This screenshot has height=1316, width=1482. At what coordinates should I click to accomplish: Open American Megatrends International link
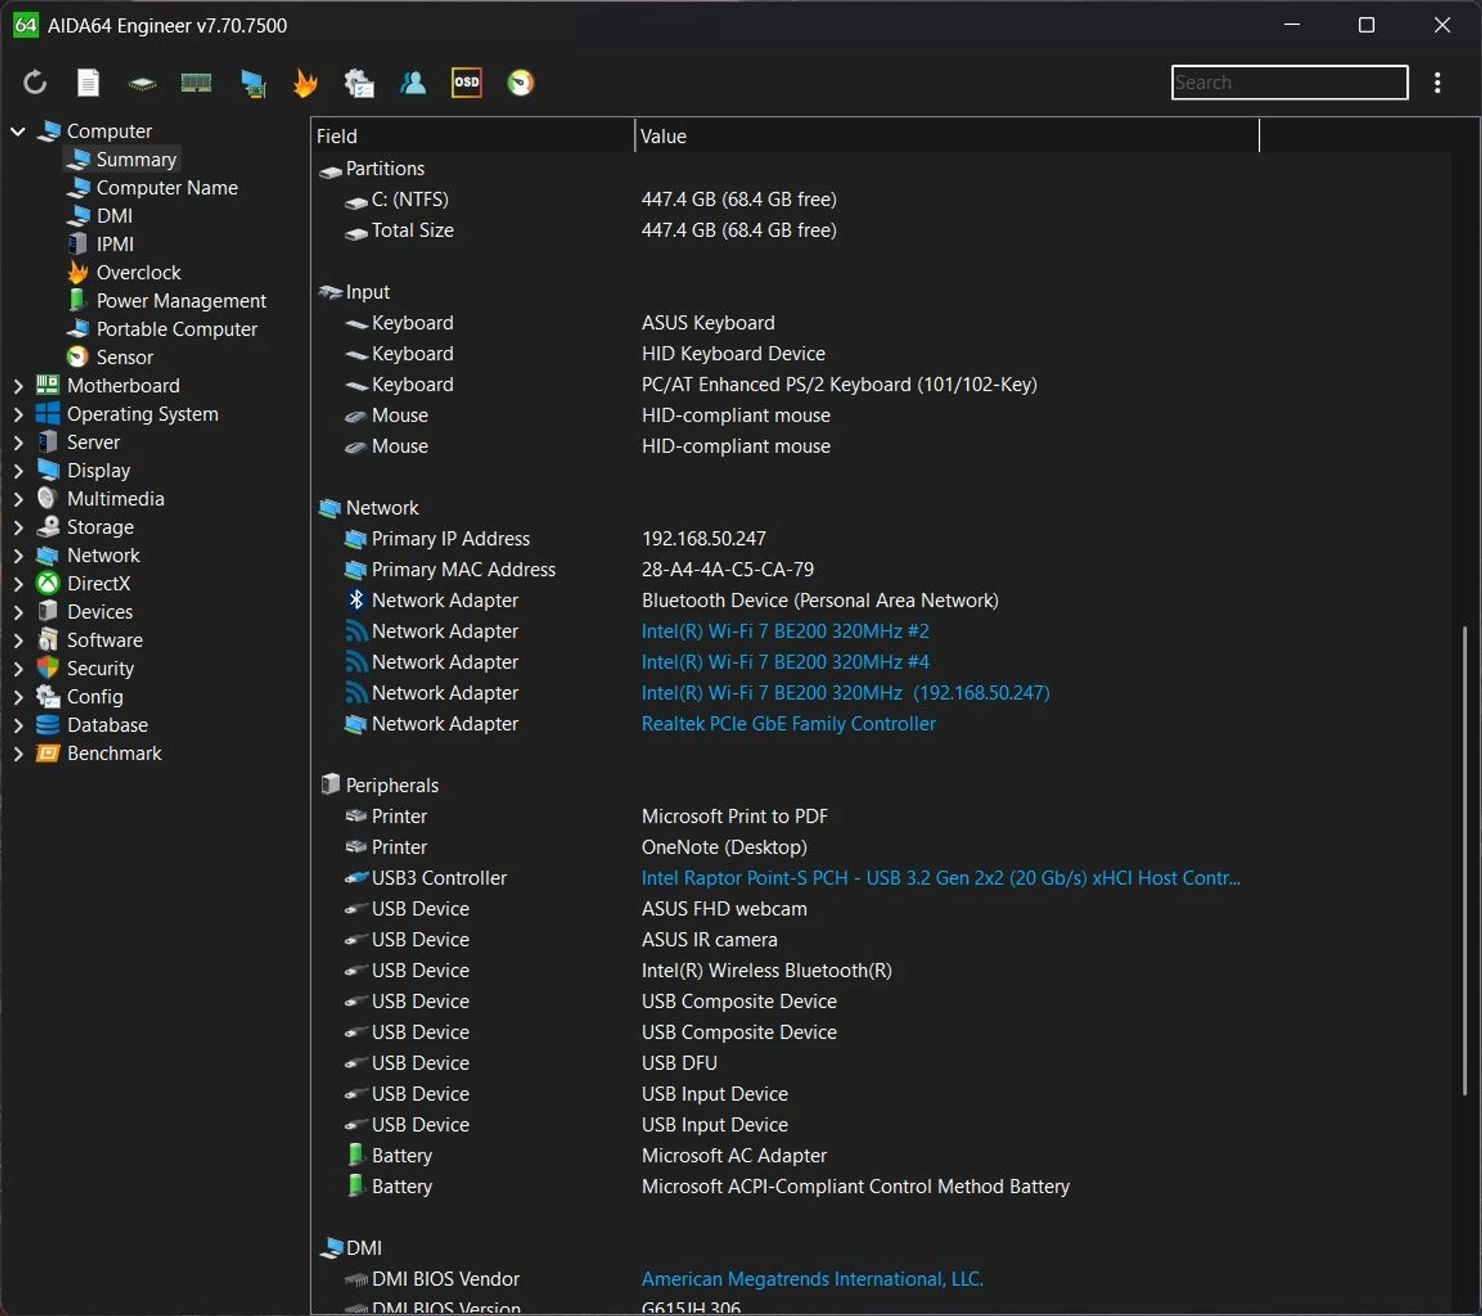point(812,1279)
